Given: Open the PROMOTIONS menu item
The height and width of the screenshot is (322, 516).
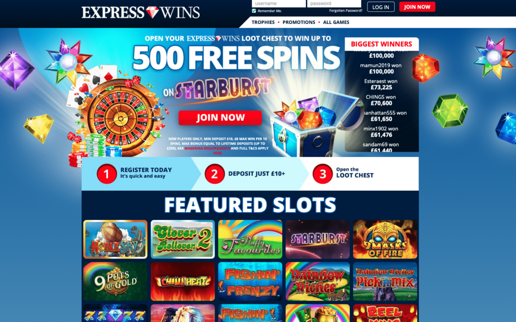Looking at the screenshot, I should (299, 22).
